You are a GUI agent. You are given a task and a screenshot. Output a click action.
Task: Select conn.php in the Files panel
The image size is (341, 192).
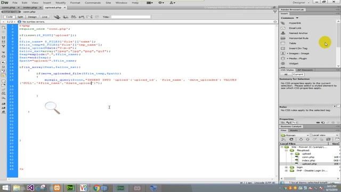308,157
